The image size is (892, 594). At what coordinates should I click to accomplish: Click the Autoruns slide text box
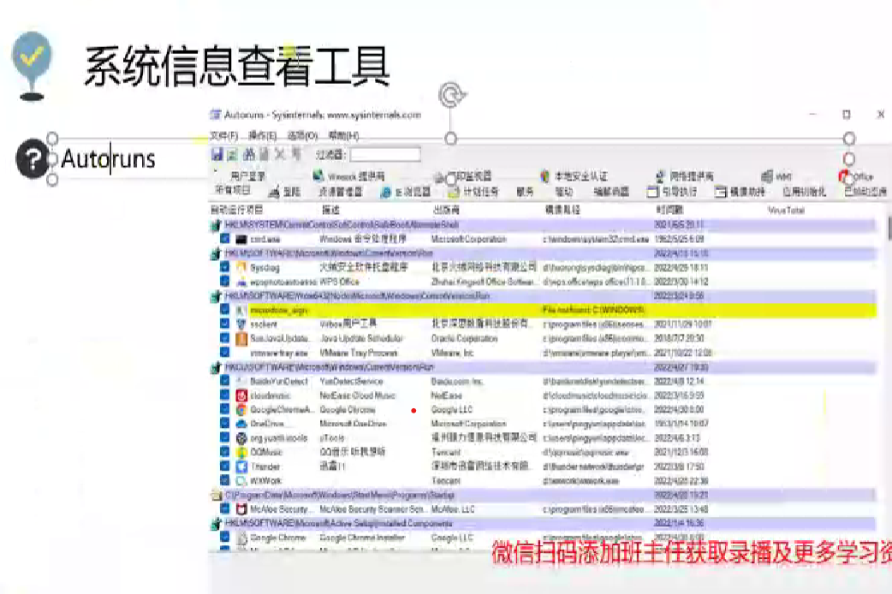point(108,158)
